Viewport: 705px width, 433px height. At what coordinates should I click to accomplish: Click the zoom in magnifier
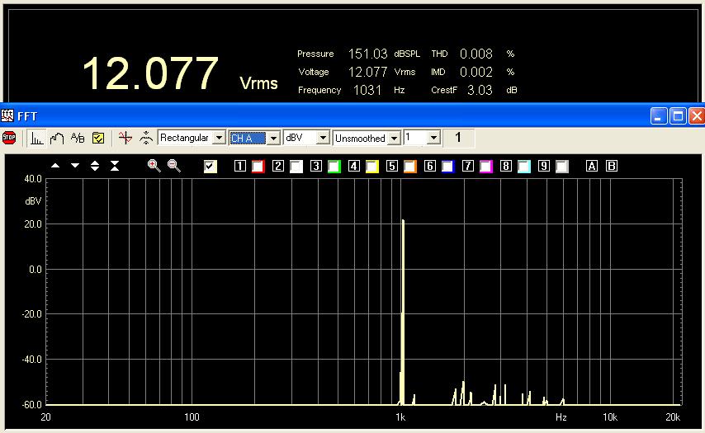[154, 166]
